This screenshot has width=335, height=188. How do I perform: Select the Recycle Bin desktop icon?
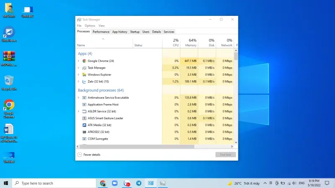[x=9, y=81]
